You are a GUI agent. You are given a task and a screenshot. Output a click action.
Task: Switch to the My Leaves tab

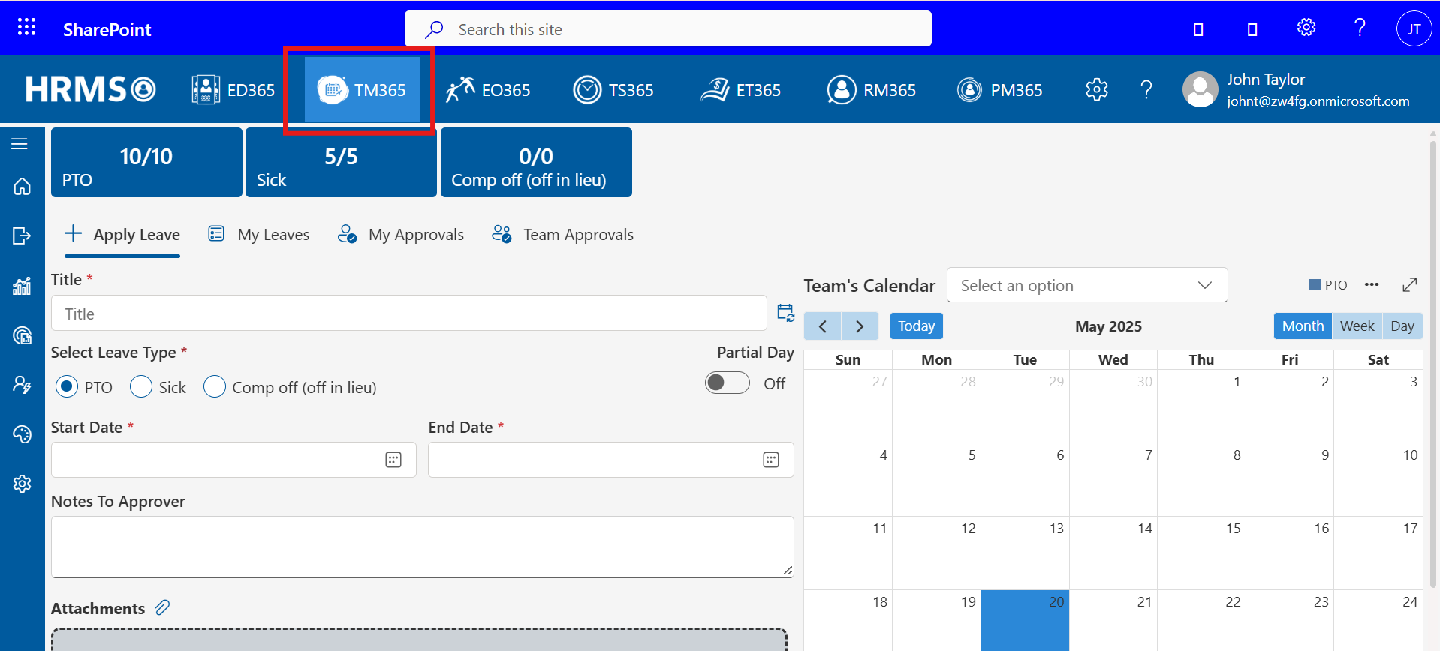(259, 235)
